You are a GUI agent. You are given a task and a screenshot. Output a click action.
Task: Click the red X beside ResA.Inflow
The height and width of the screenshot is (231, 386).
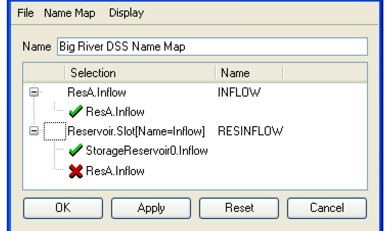(x=76, y=171)
